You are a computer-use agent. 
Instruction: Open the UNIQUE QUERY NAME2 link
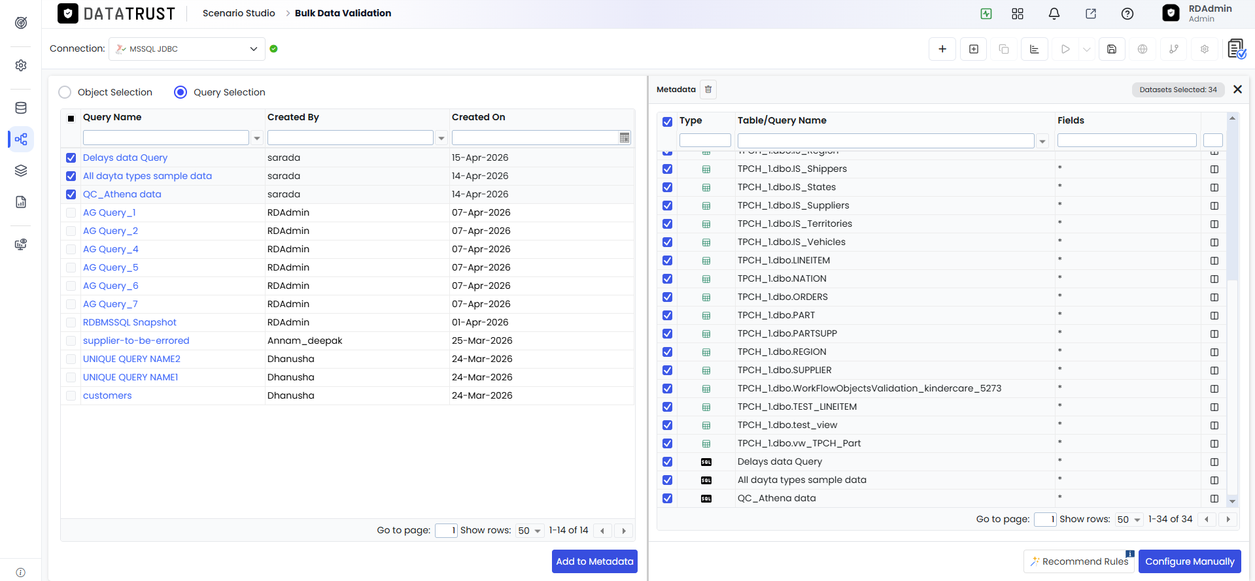[131, 359]
